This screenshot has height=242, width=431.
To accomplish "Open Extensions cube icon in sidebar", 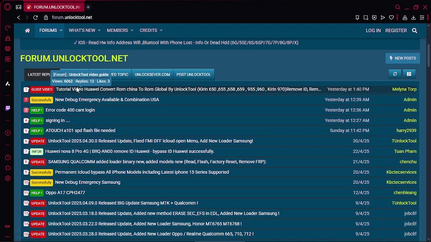I will [7, 168].
